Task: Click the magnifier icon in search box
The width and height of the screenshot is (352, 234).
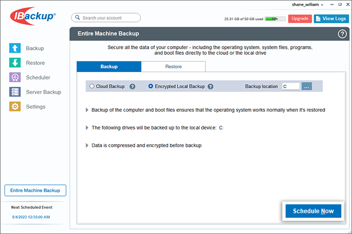Action: click(77, 17)
